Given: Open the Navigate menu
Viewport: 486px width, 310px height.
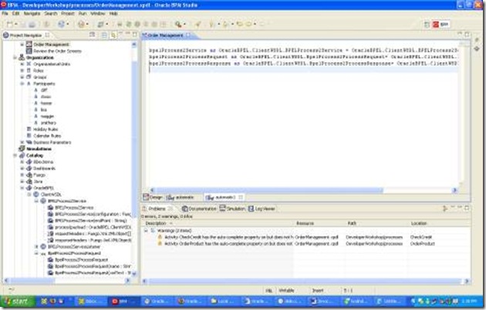Looking at the screenshot, I should (x=32, y=14).
